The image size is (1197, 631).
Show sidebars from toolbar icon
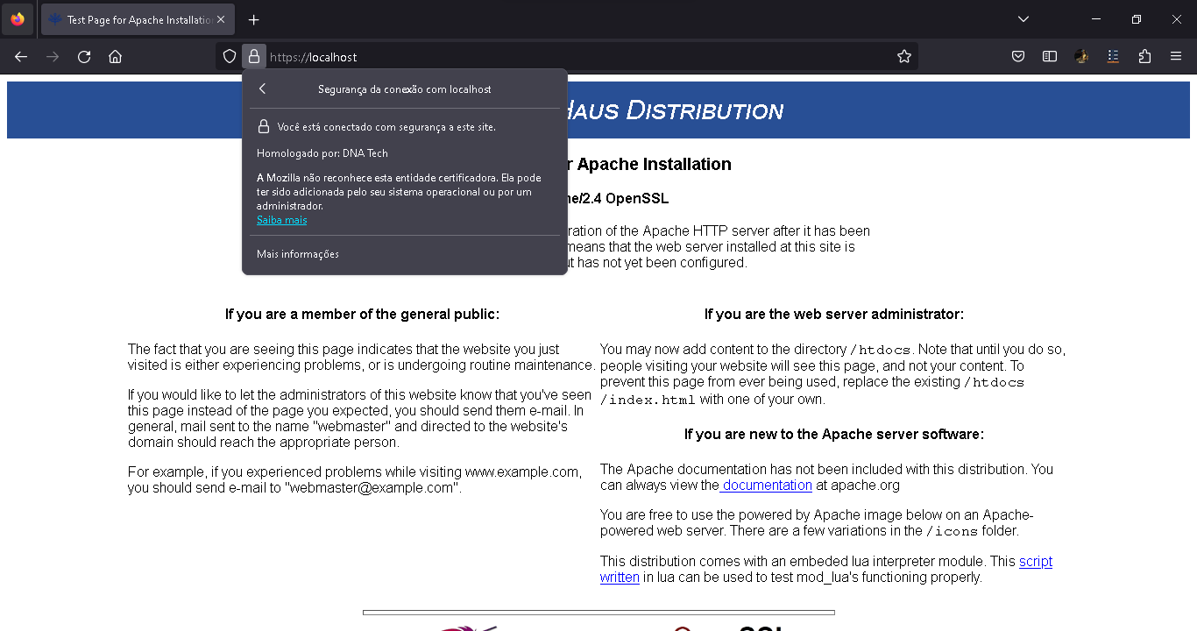[1050, 57]
